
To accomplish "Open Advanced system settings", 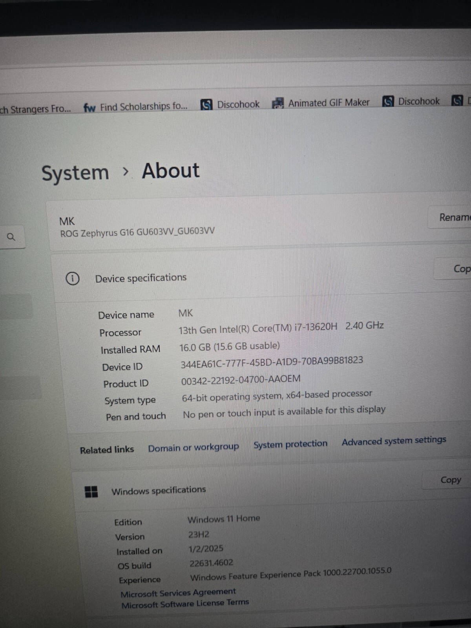I will tap(394, 441).
